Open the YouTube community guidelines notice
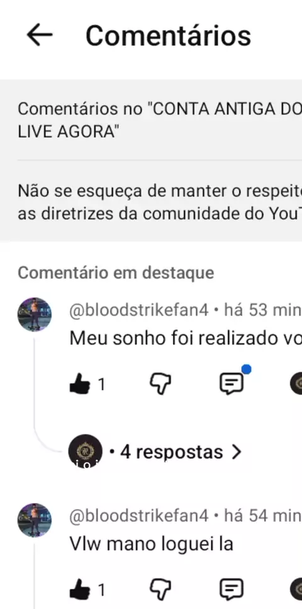The image size is (302, 609). [160, 202]
